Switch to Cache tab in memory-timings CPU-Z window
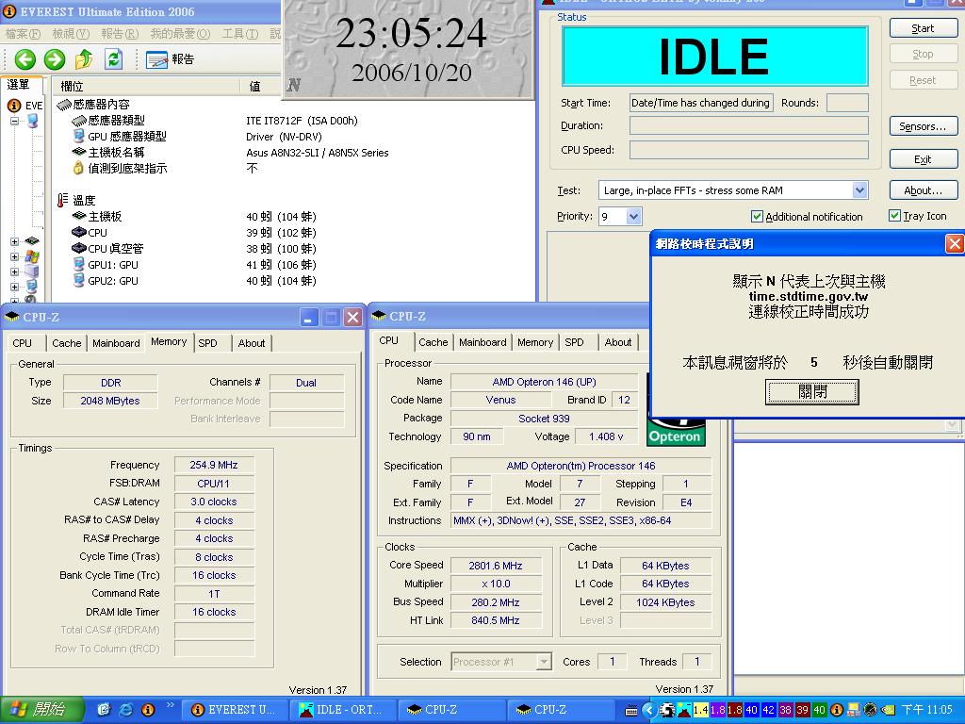This screenshot has width=965, height=724. click(x=67, y=343)
